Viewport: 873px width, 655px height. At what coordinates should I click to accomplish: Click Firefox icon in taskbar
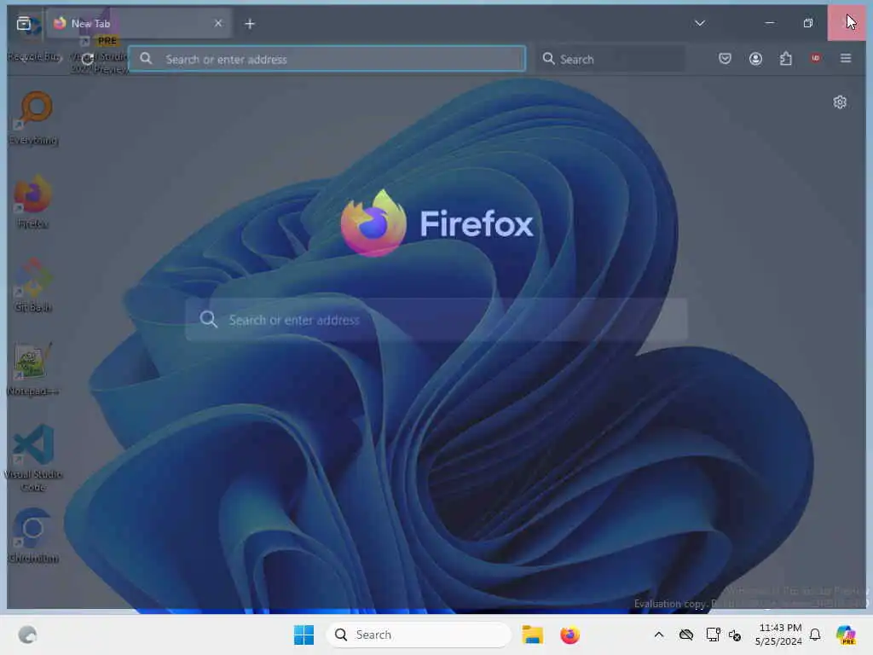570,635
